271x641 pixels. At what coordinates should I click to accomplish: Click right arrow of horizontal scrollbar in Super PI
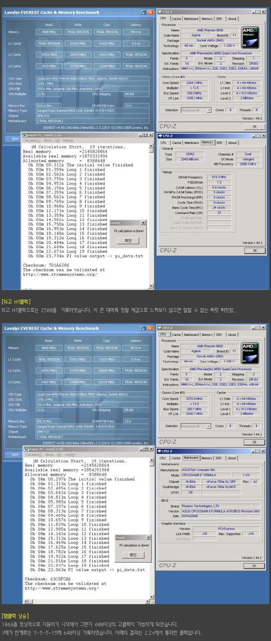[x=148, y=601]
